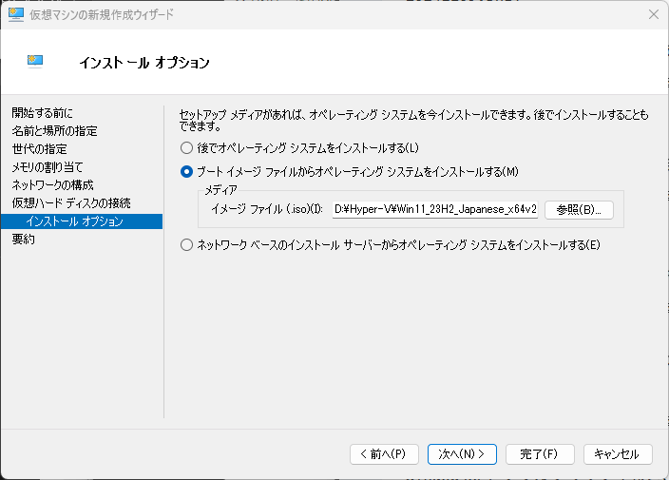This screenshot has height=480, width=669.
Task: Click the wizard icon in the title bar
Action: (16, 14)
